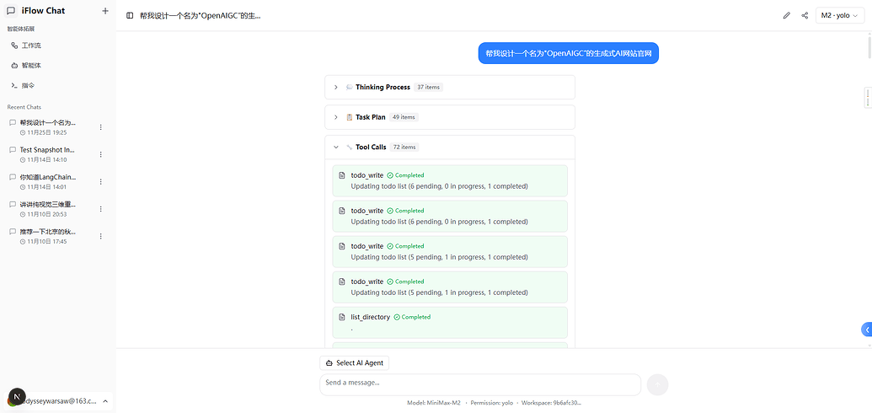Open options menu for 帮我设计一个名为 chat
Viewport: 872px width, 413px height.
[100, 127]
